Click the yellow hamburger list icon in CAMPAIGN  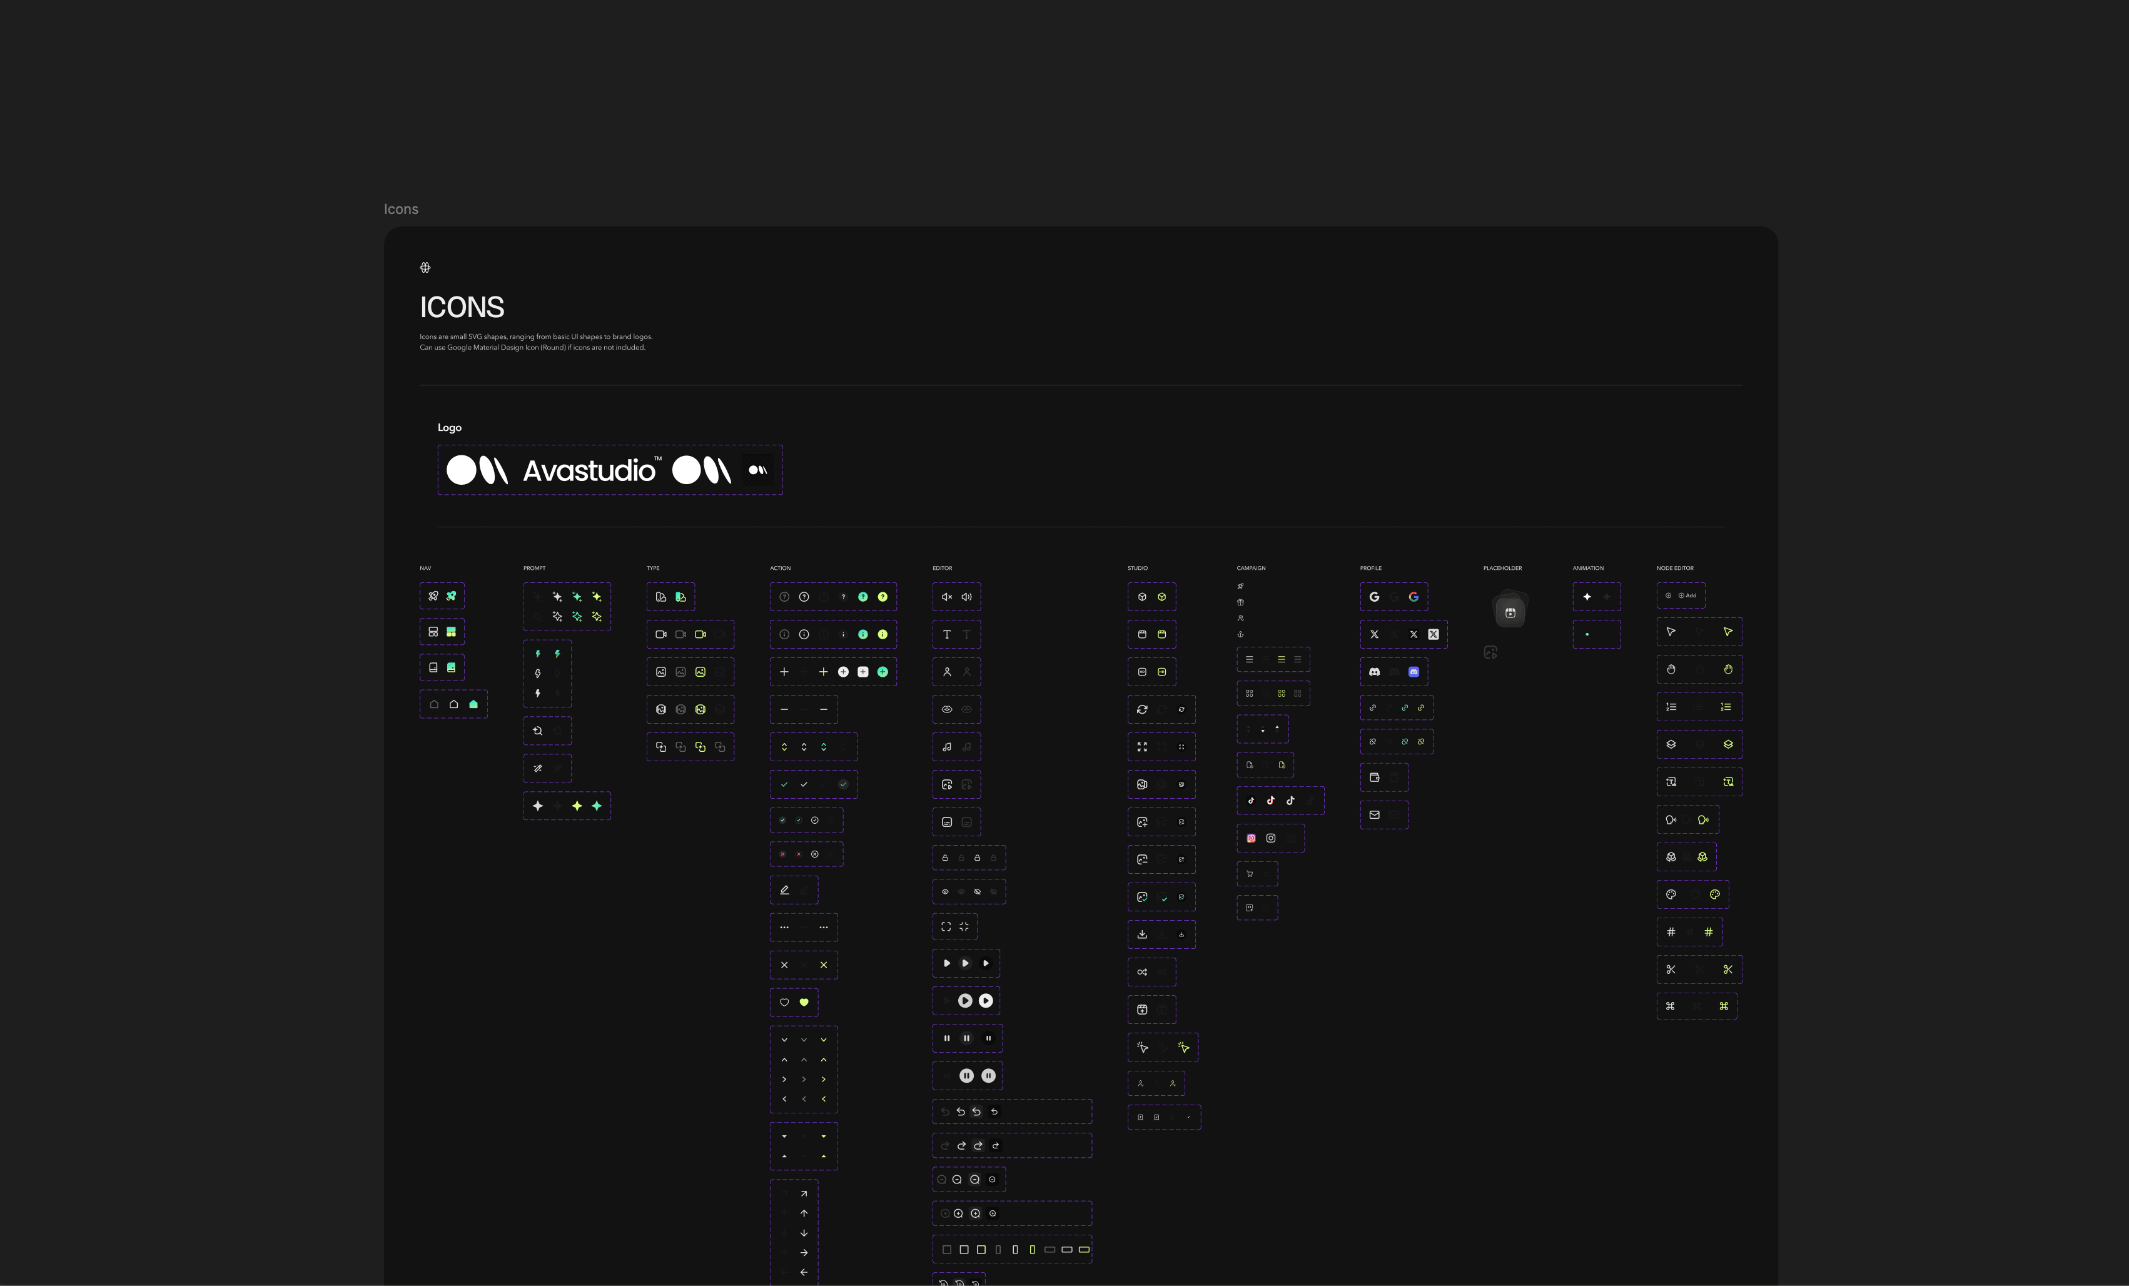(1282, 659)
